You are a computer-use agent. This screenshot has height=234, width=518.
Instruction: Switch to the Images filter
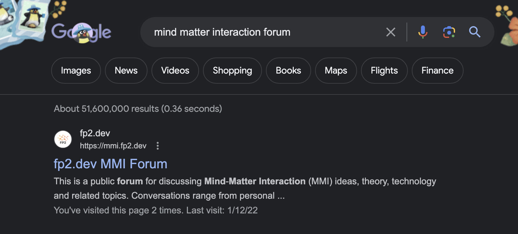tap(76, 71)
